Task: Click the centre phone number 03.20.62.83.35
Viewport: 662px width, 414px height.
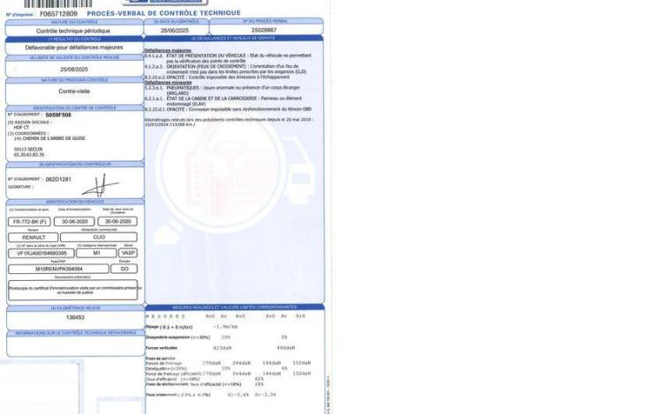Action: pos(29,154)
